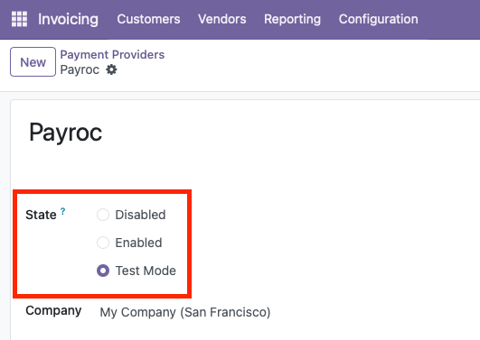Image resolution: width=480 pixels, height=340 pixels.
Task: Click the State field help question mark
Action: click(62, 211)
